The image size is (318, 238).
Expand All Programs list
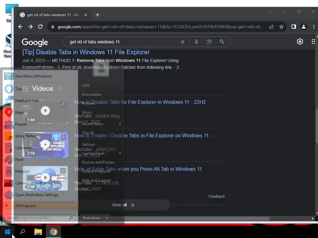point(41,206)
